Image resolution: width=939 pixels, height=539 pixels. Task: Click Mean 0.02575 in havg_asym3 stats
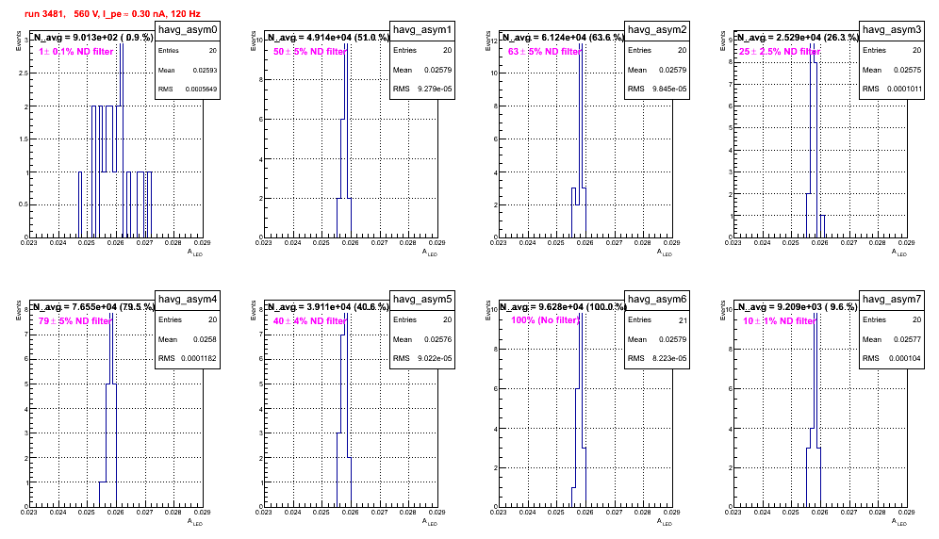click(x=892, y=70)
